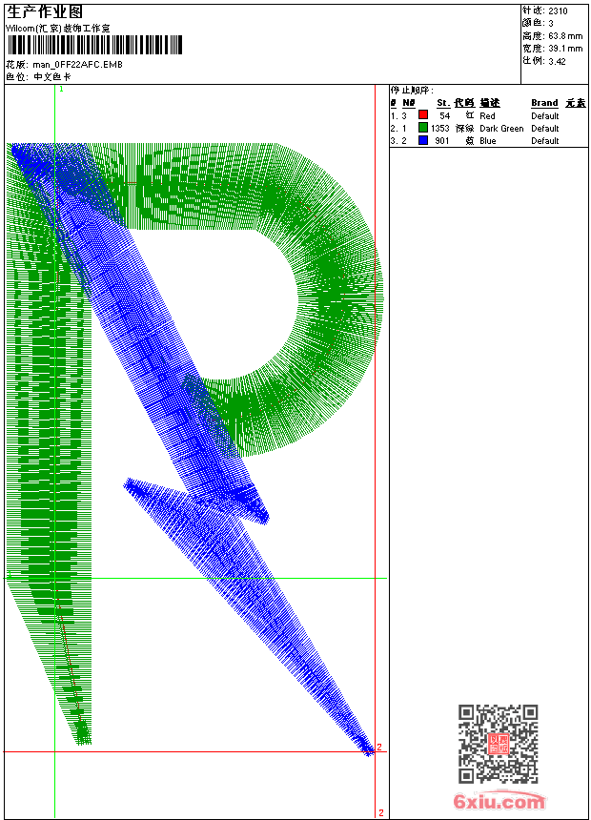
Task: Click the scale value 3.42
Action: point(557,61)
